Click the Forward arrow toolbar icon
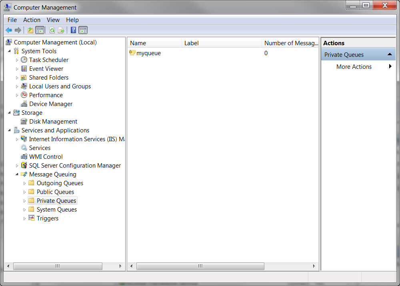The image size is (400, 286). 18,30
